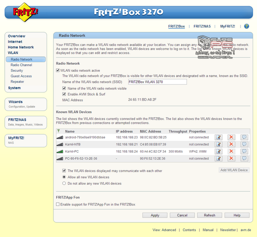Image resolution: width=257 pixels, height=237 pixels.
Task: Delete the Kamil-NTB device
Action: [231, 144]
